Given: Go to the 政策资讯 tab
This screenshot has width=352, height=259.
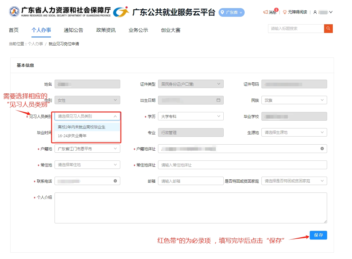Looking at the screenshot, I should [106, 30].
